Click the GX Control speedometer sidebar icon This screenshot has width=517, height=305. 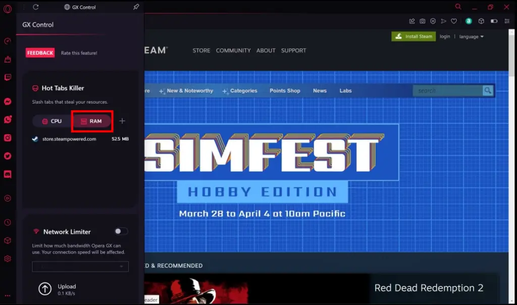(x=8, y=41)
